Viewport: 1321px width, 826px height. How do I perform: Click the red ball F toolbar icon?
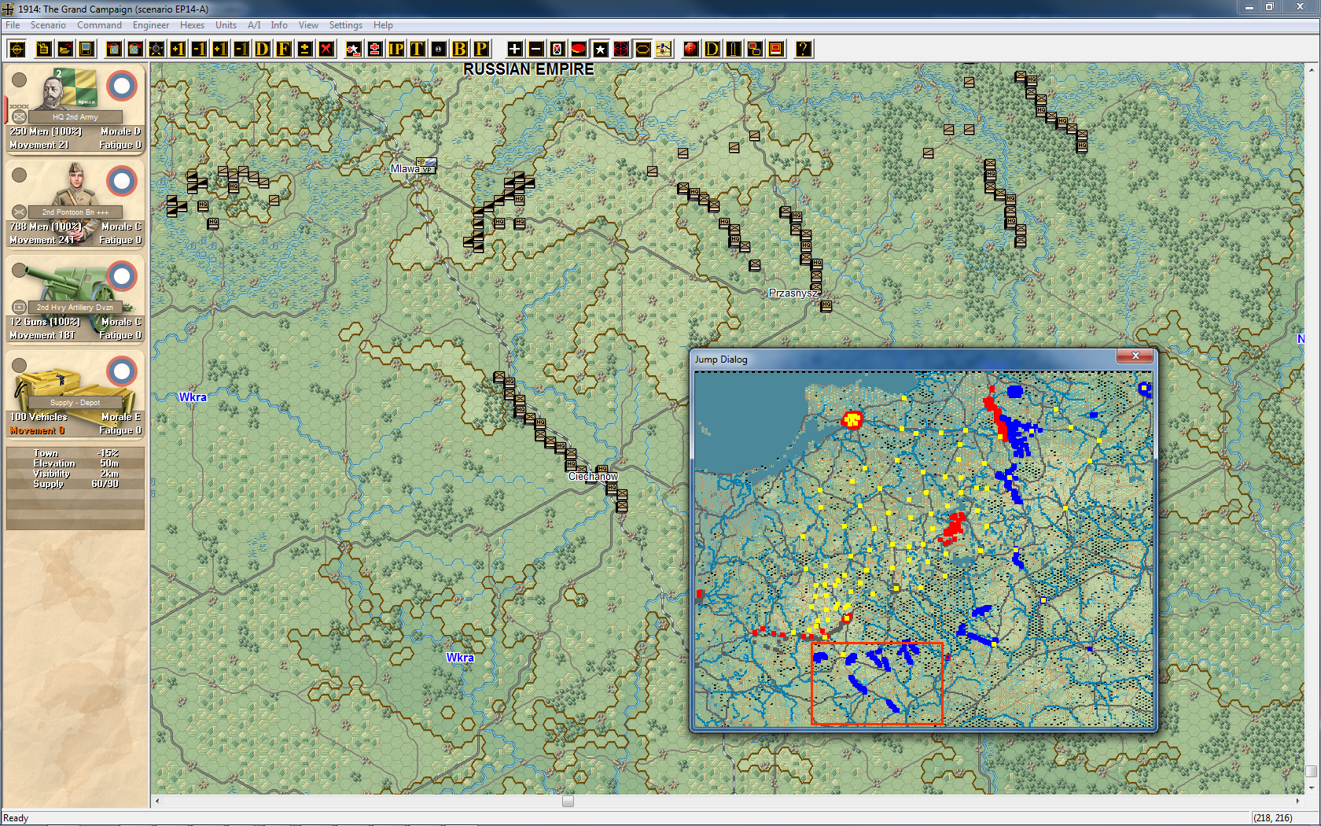pos(691,49)
